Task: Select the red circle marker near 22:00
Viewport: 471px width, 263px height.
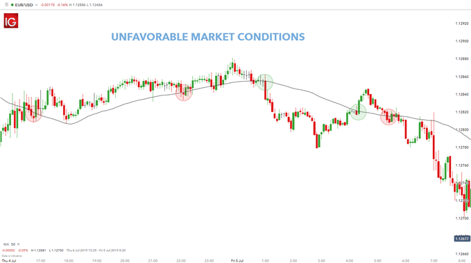Action: [x=184, y=92]
